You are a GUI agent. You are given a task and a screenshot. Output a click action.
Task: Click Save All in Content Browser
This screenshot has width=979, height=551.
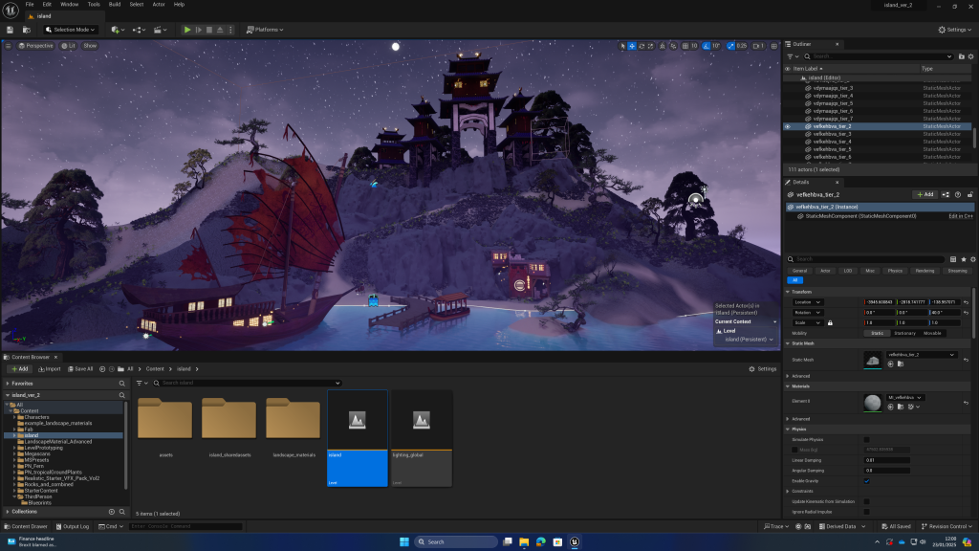[79, 368]
